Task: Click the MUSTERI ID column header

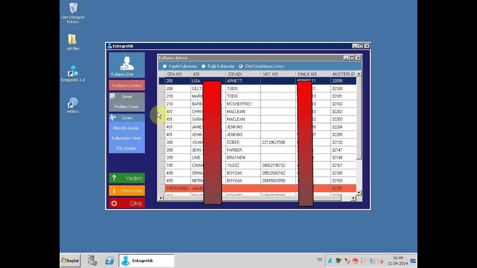Action: click(343, 74)
